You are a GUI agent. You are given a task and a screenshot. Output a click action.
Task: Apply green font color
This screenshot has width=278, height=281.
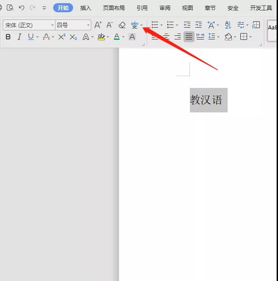click(x=117, y=37)
